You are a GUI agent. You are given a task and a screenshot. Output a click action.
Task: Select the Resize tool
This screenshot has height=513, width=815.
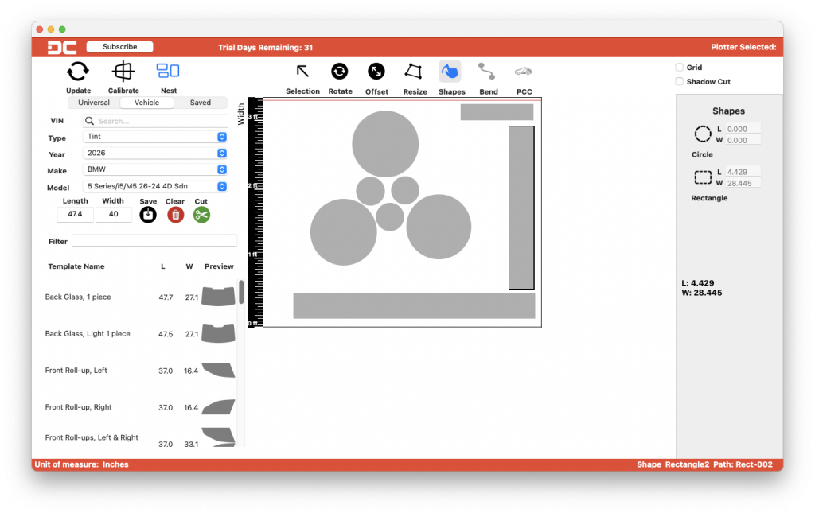(415, 72)
